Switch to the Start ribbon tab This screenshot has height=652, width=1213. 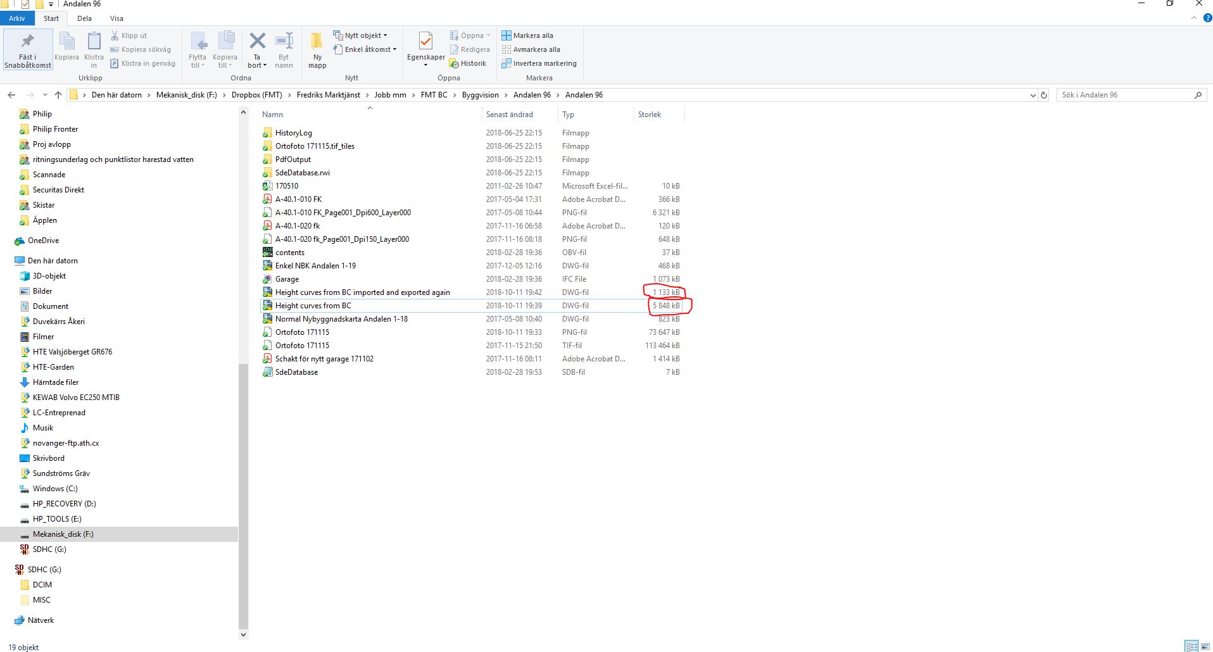tap(51, 18)
